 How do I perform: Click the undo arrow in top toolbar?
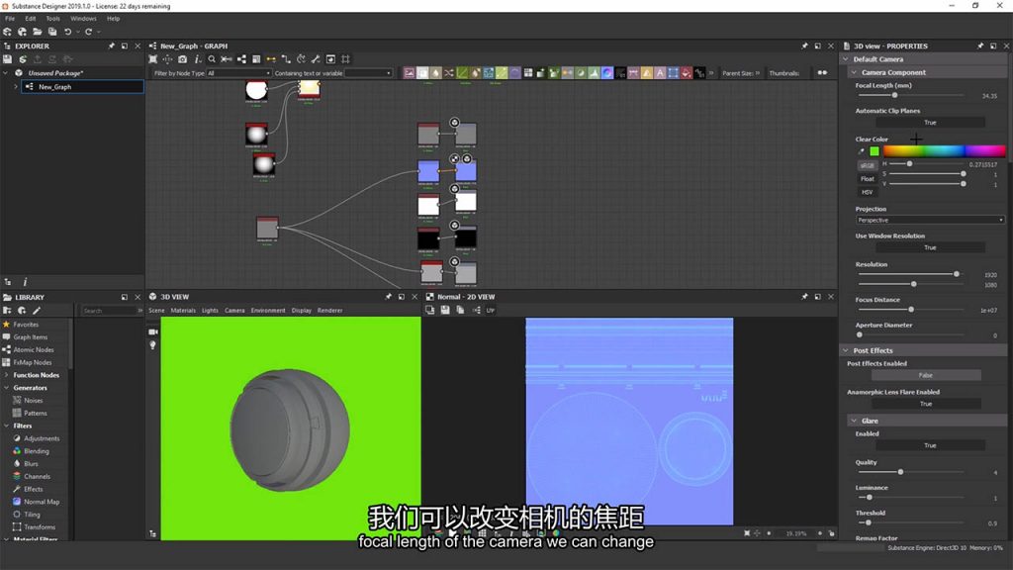(68, 32)
